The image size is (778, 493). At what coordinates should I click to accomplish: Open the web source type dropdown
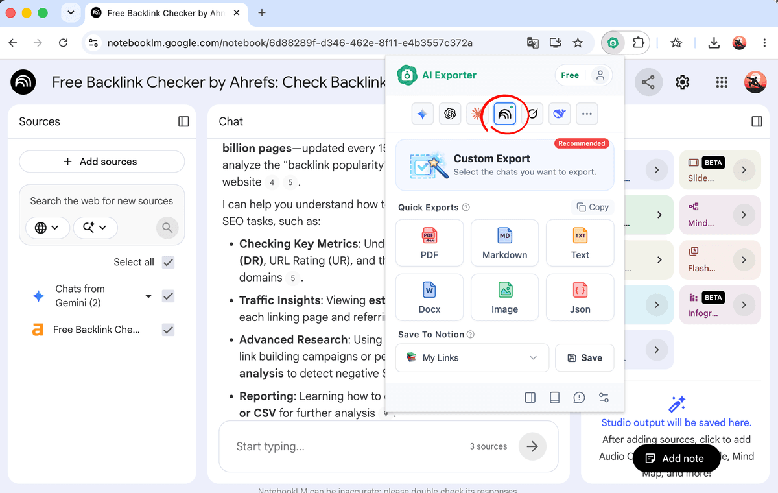pos(47,228)
